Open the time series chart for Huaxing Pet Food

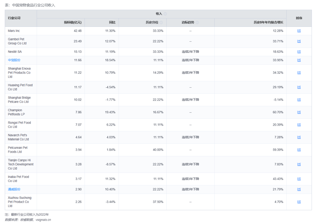[299, 87]
